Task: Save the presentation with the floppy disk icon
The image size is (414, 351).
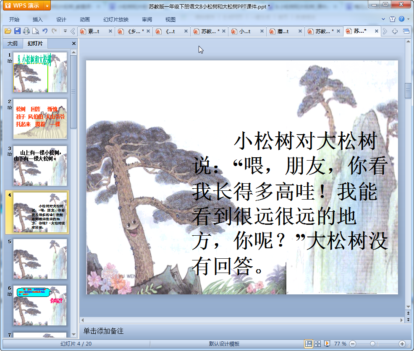Action: coord(17,31)
